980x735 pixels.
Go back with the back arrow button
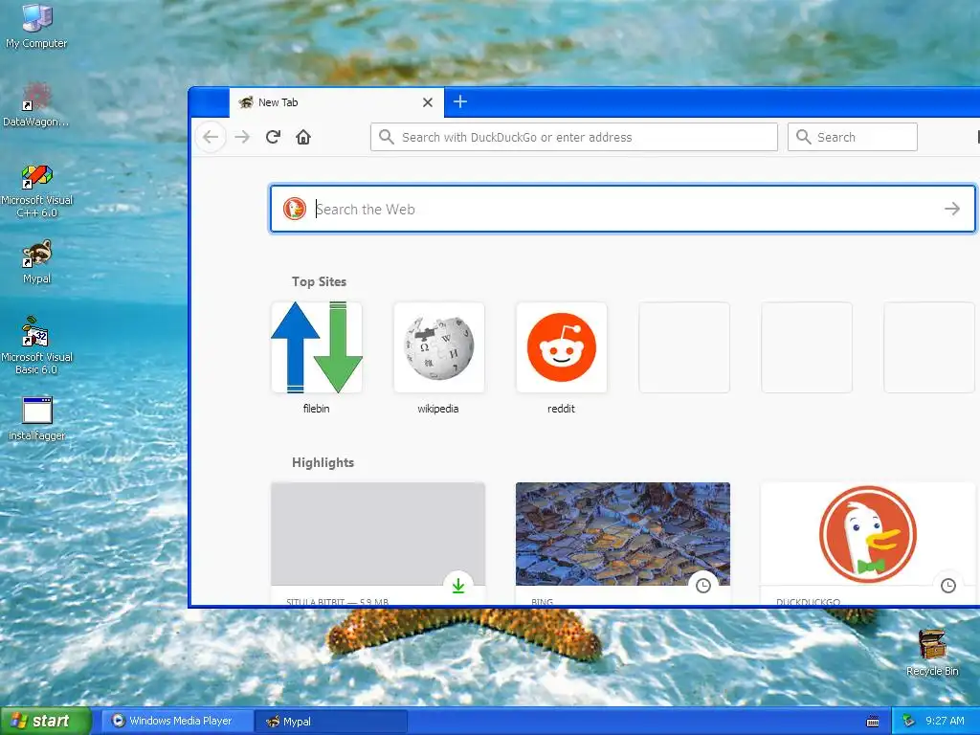click(x=211, y=137)
